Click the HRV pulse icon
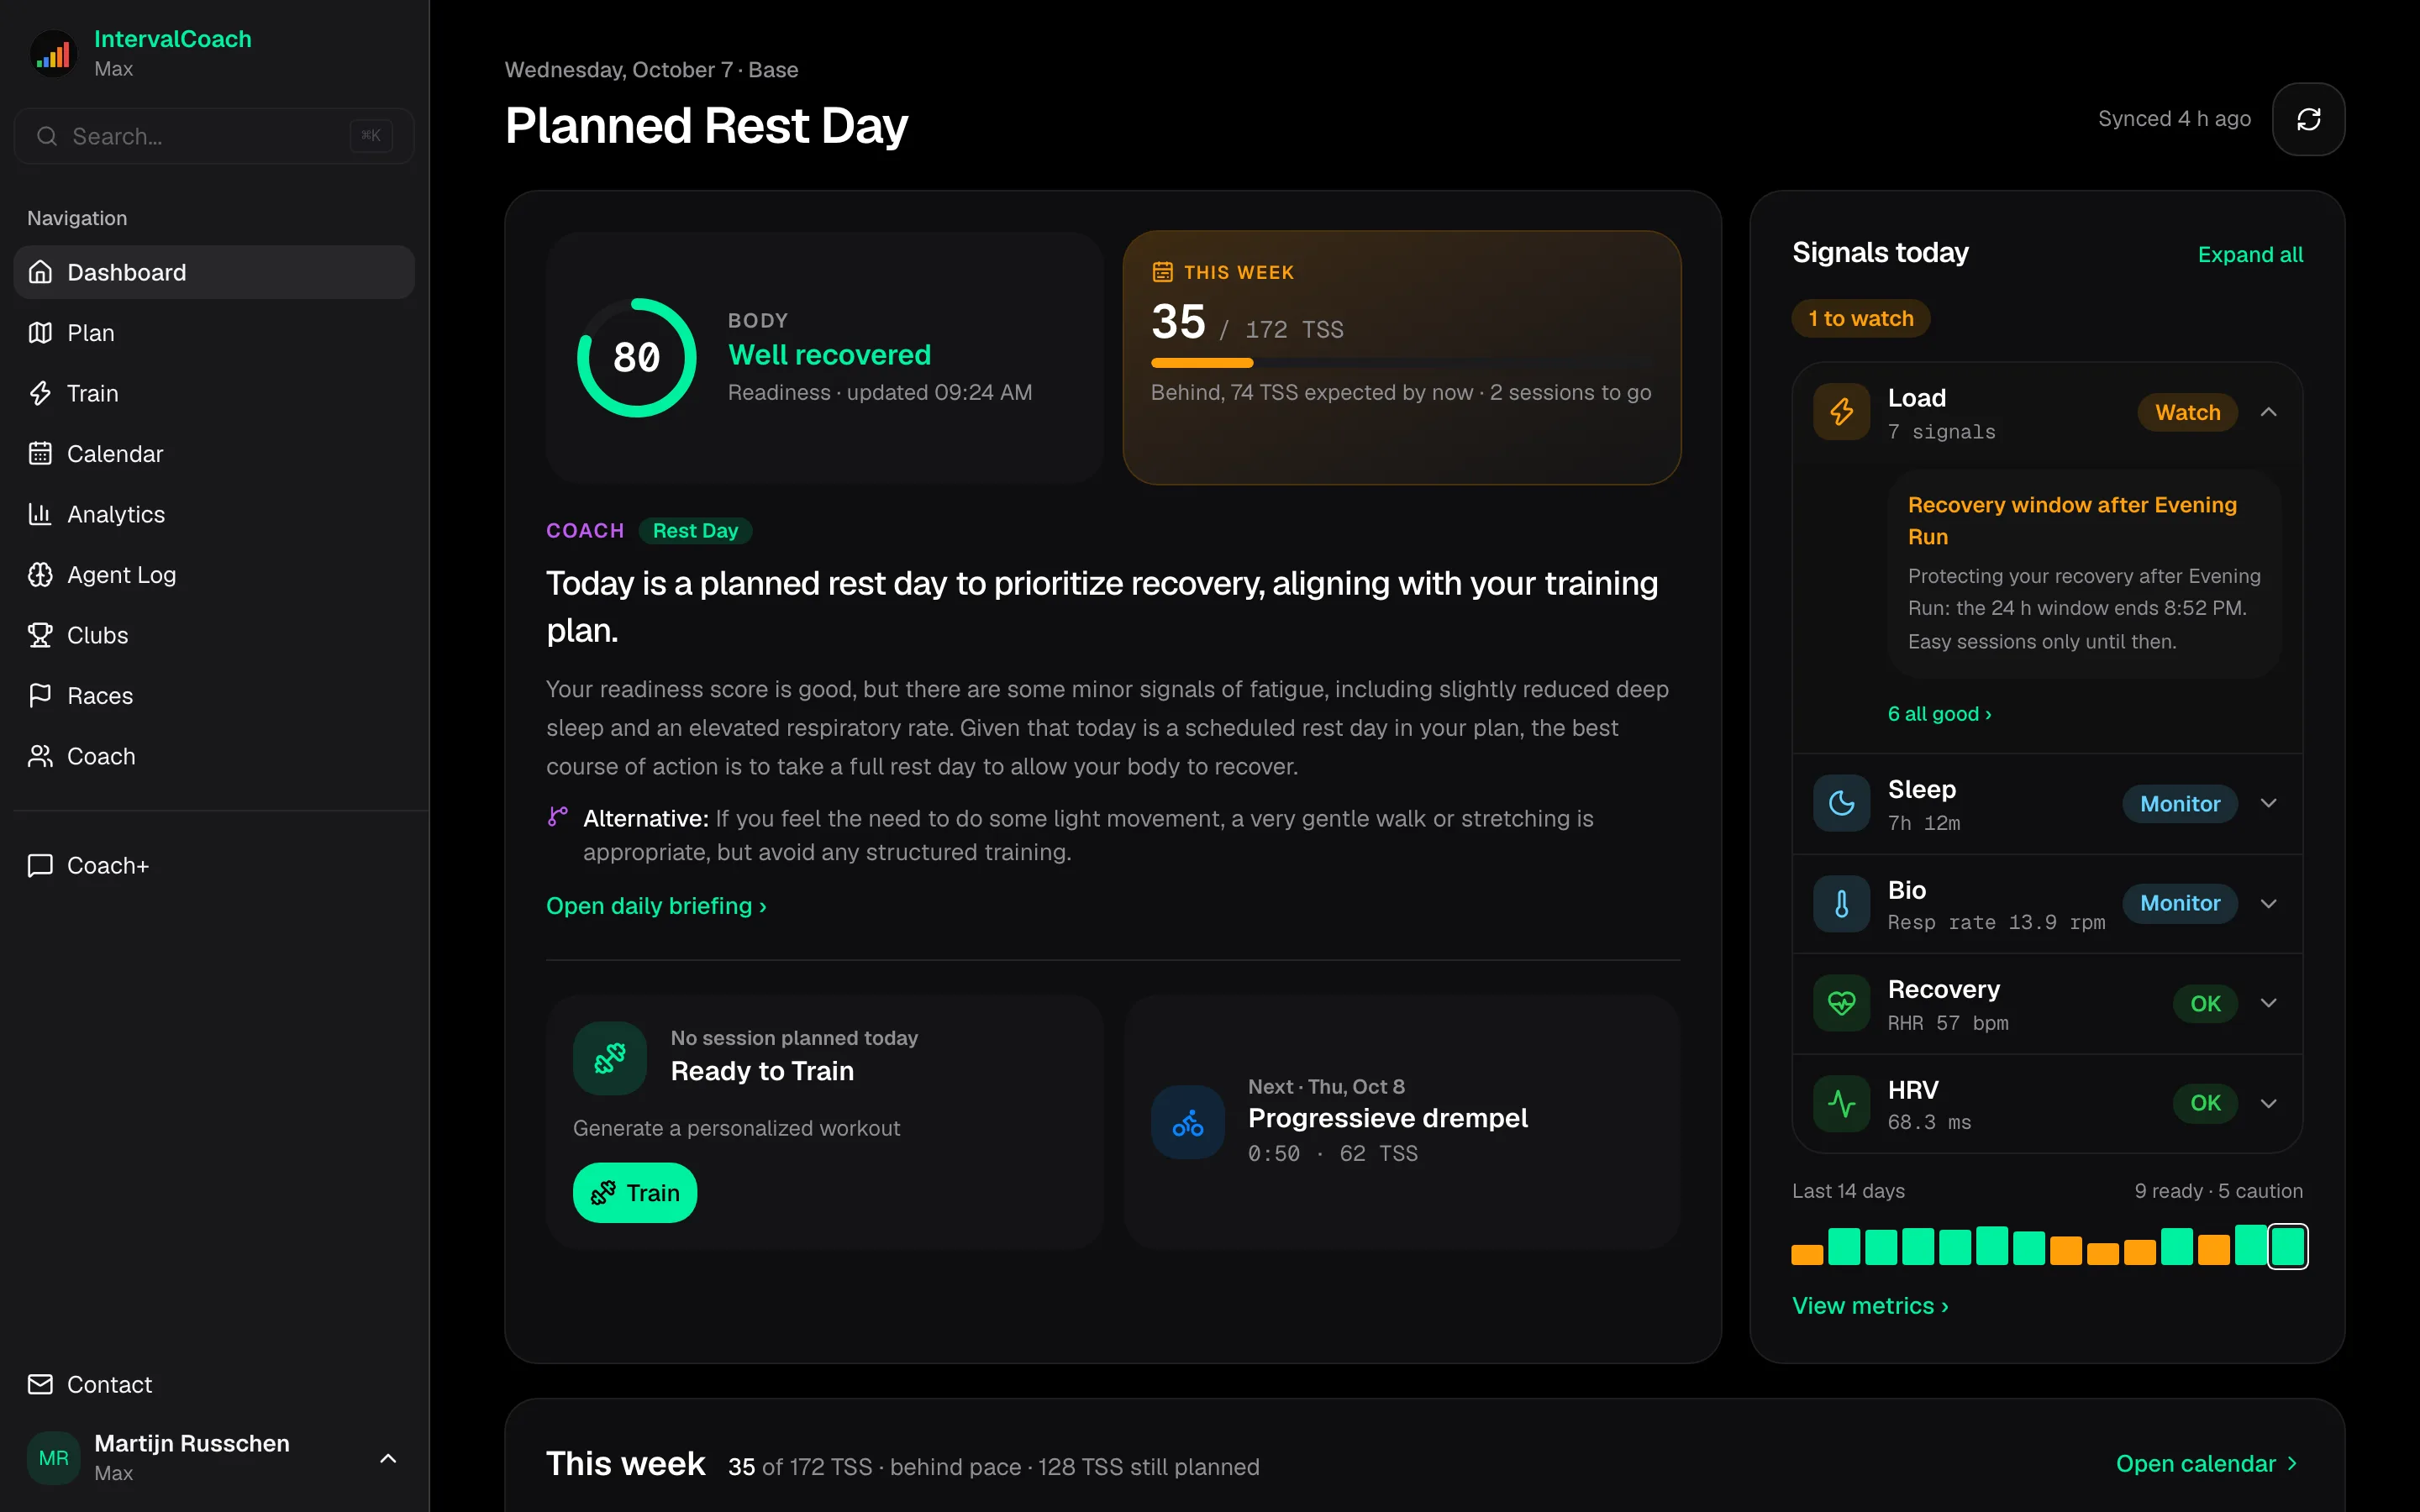2420x1512 pixels. [1841, 1104]
